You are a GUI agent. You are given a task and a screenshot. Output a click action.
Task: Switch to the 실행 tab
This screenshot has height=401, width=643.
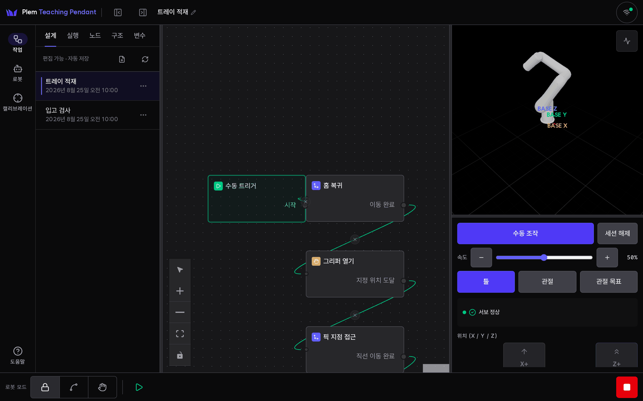click(73, 35)
